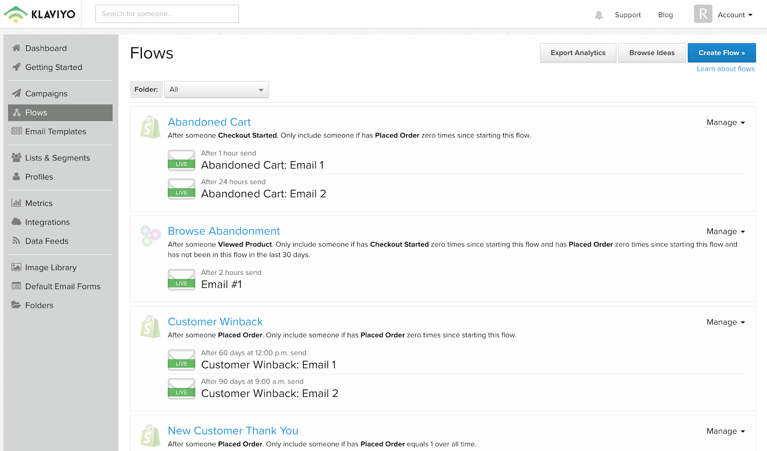Expand Manage menu for Customer Winback
Viewport: 767px width, 451px height.
click(725, 322)
